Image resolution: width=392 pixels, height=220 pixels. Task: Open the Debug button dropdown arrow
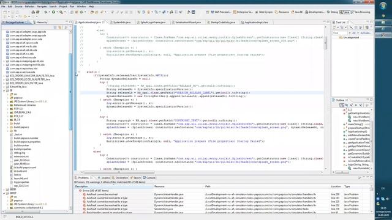pos(49,12)
